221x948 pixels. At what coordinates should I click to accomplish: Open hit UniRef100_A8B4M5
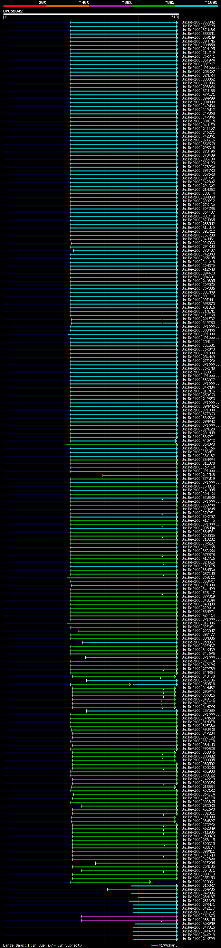pyautogui.click(x=198, y=920)
